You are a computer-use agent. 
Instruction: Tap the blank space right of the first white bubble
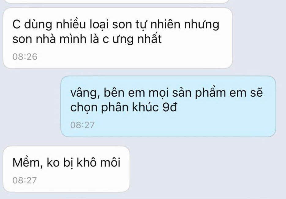(259, 38)
